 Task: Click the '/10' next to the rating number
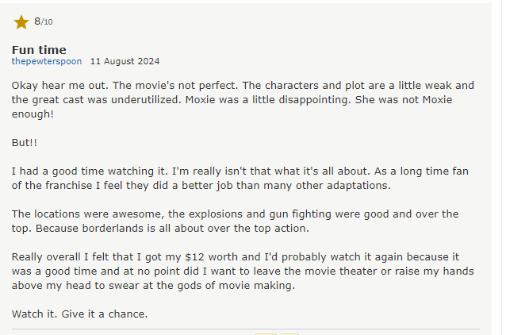47,22
